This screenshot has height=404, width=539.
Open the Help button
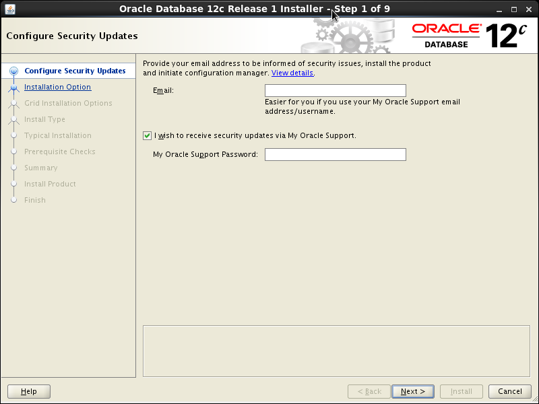tap(29, 391)
